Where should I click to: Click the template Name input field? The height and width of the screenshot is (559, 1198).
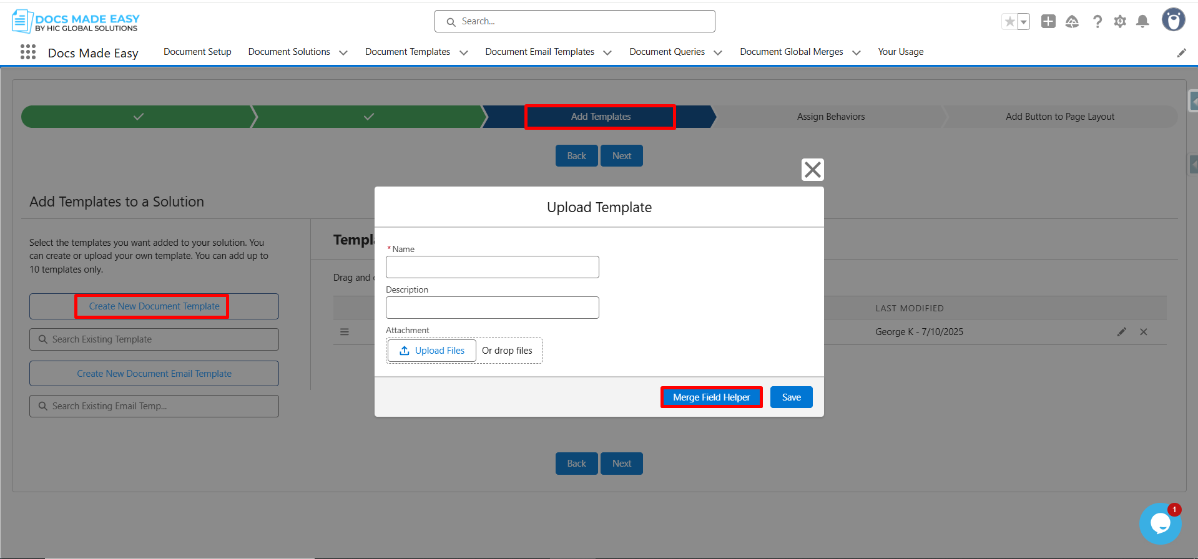[x=492, y=267]
